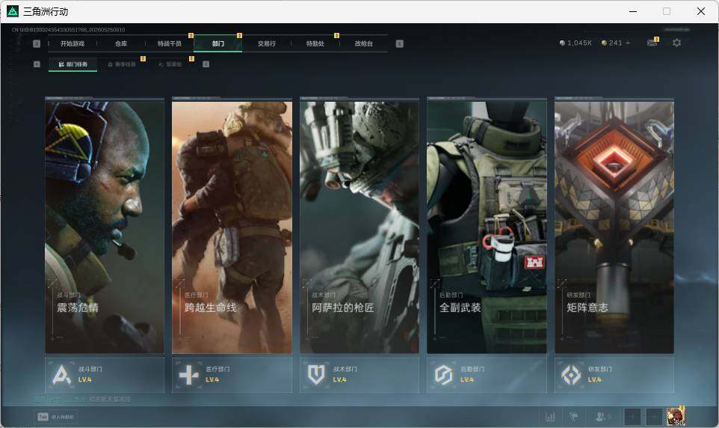Click the previous-tab key icon left of 开始游戏
This screenshot has width=719, height=428.
(x=37, y=43)
